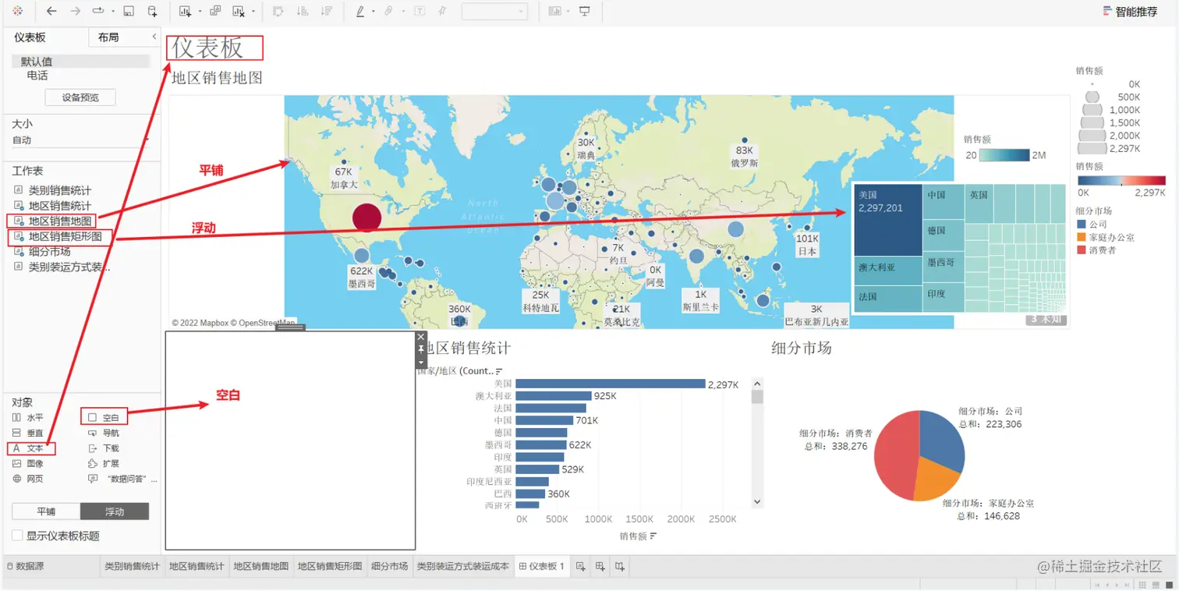Open the 大小 自动 size dropdown

80,140
